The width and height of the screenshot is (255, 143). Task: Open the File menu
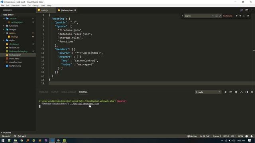2,6
